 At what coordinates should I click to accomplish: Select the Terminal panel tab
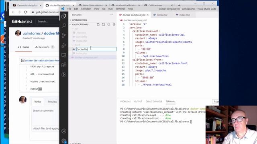(x=170, y=102)
